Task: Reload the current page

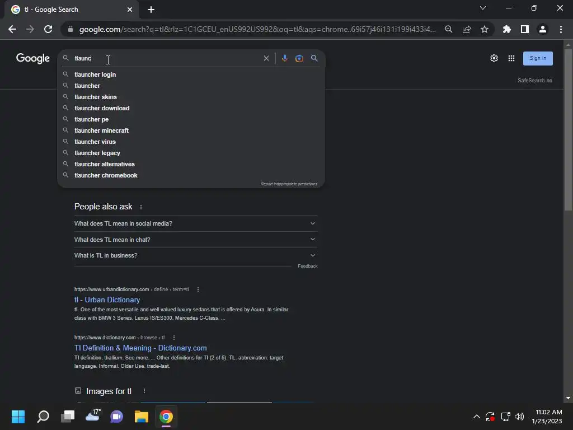Action: 48,29
